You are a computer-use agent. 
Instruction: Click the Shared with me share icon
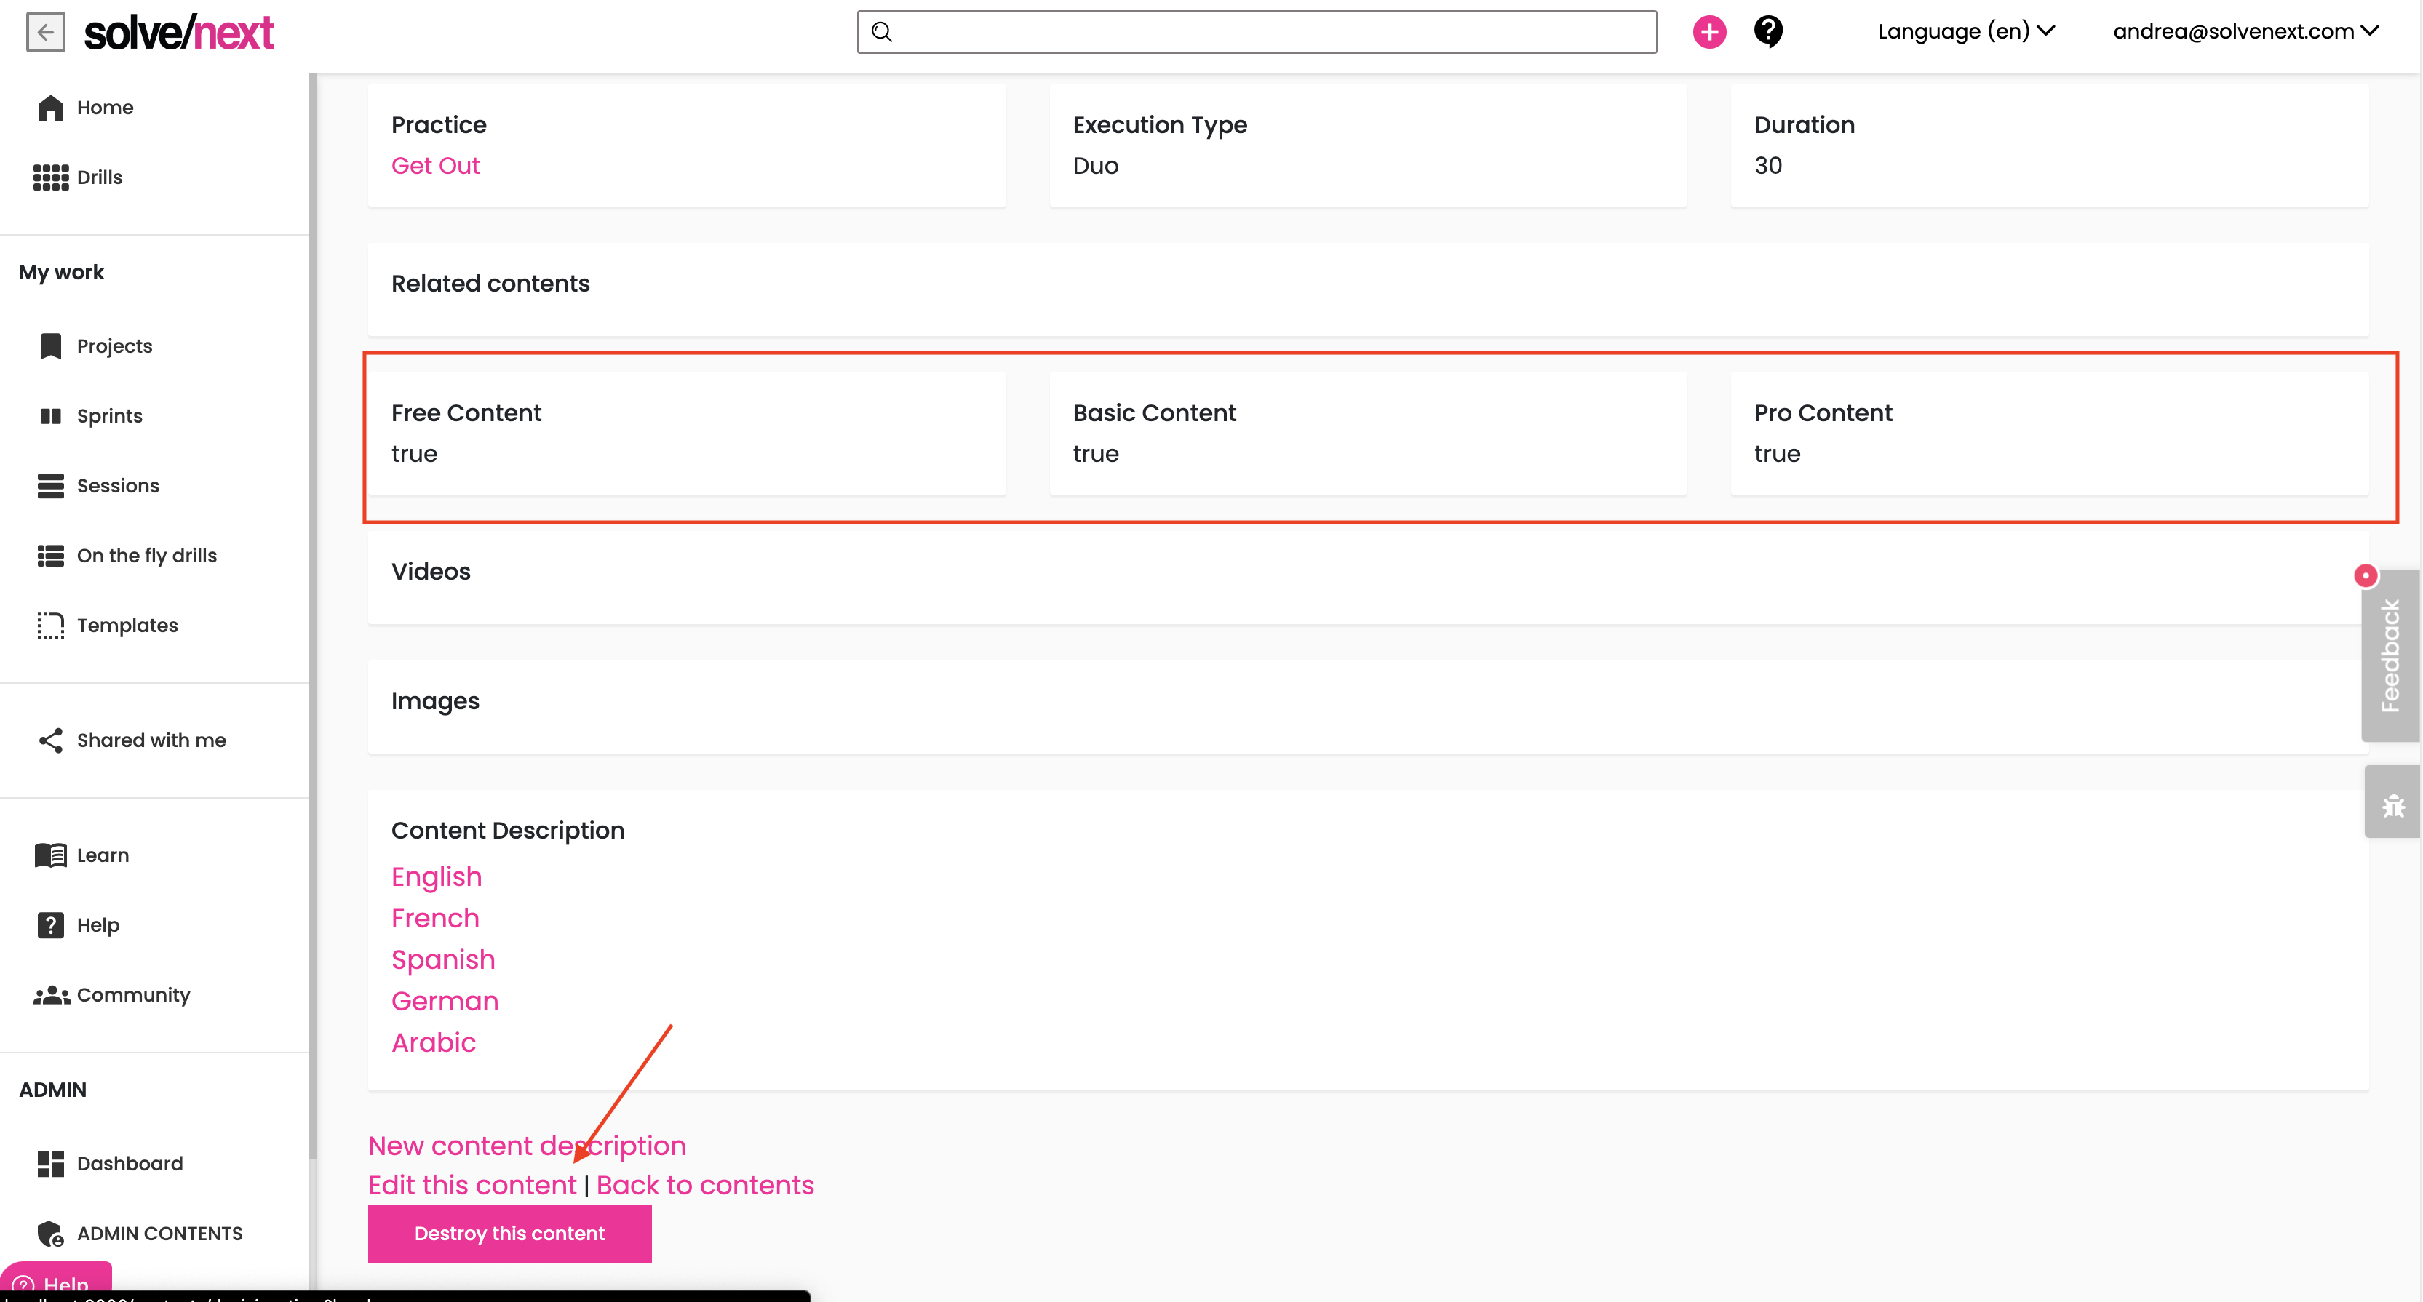pos(51,740)
